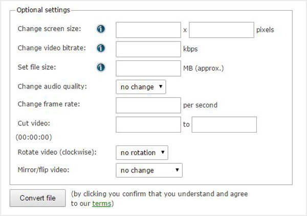Click the frame rate per second field
The width and height of the screenshot is (307, 216).
148,105
